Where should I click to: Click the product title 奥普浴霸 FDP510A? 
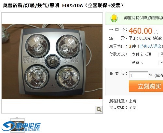(63, 6)
